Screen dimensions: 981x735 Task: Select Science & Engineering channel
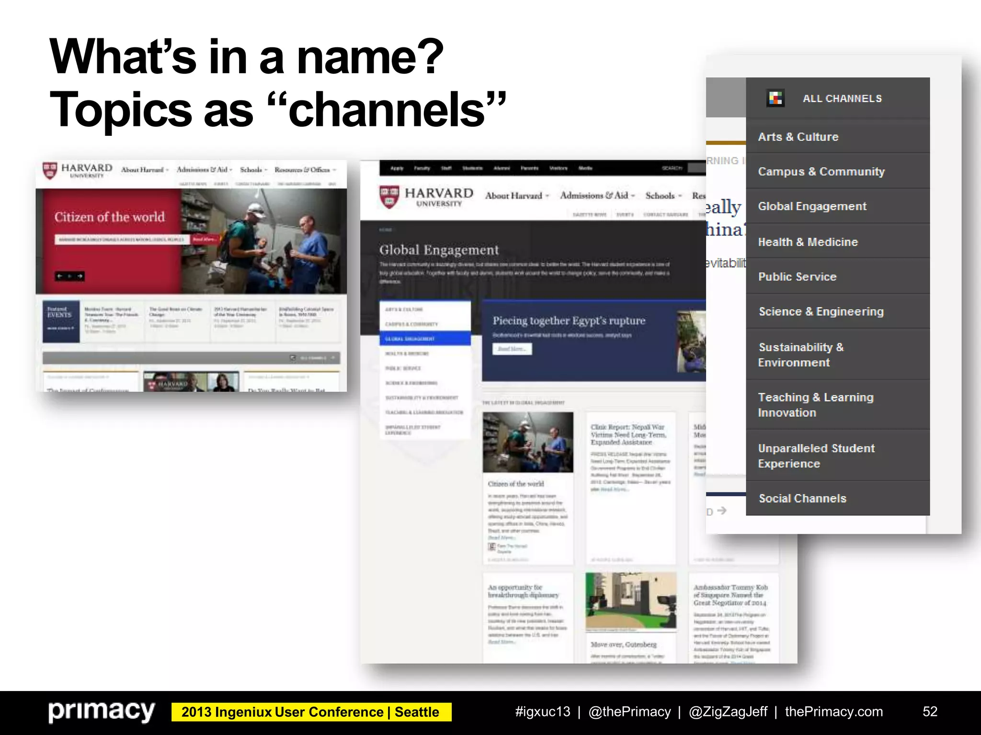(x=821, y=312)
